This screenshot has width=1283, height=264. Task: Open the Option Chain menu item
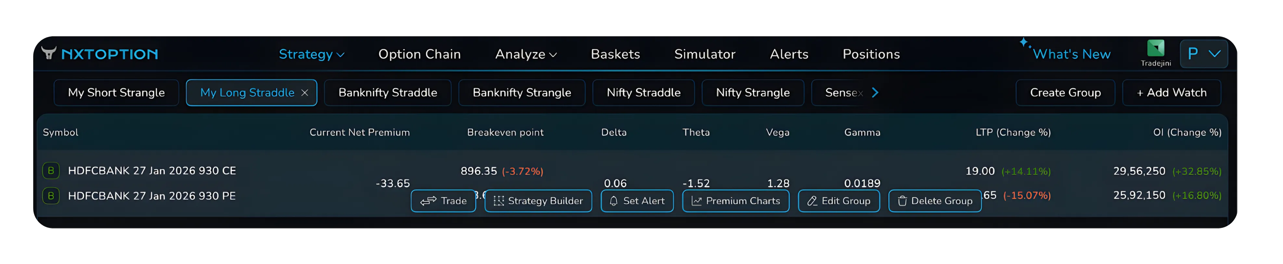click(x=419, y=54)
